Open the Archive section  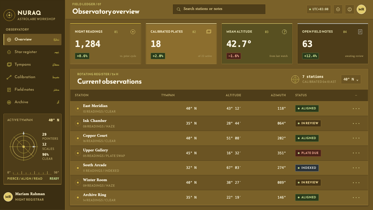pyautogui.click(x=32, y=102)
